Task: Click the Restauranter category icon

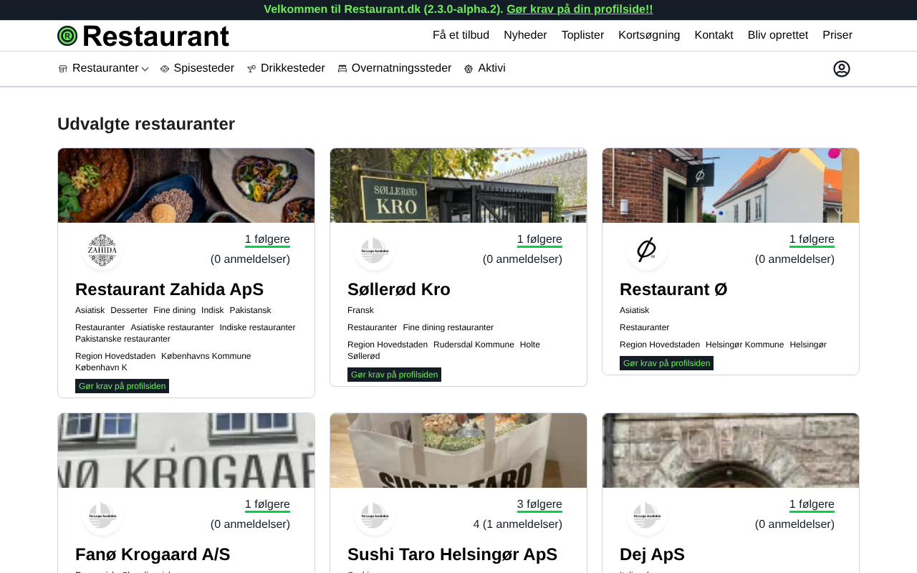Action: pos(63,69)
